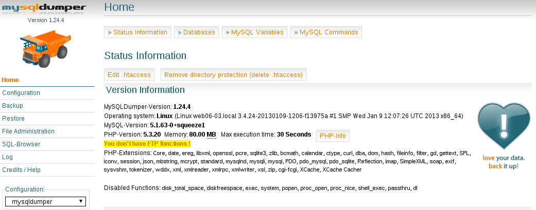
Task: Open the PHP-Info button
Action: pyautogui.click(x=333, y=136)
